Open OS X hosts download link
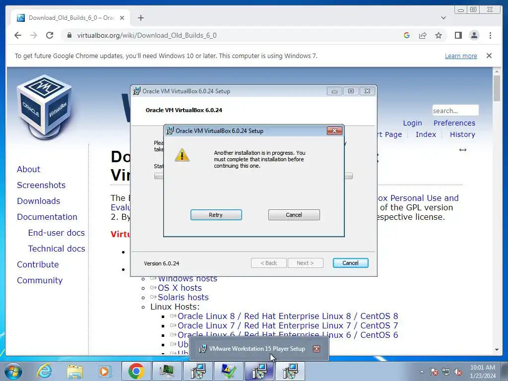 [x=180, y=288]
